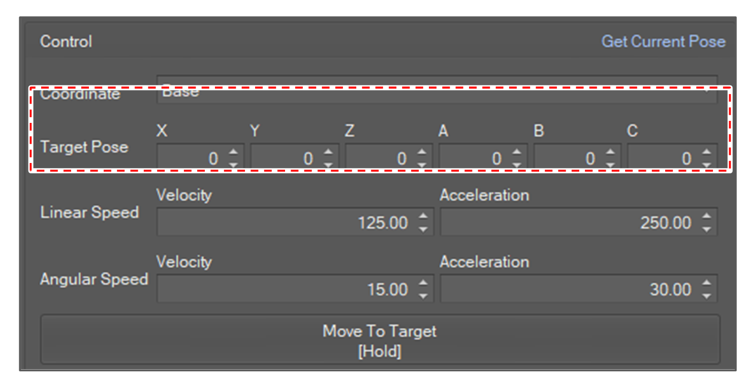The image size is (750, 391).
Task: Decrease the Y target pose value
Action: [328, 165]
